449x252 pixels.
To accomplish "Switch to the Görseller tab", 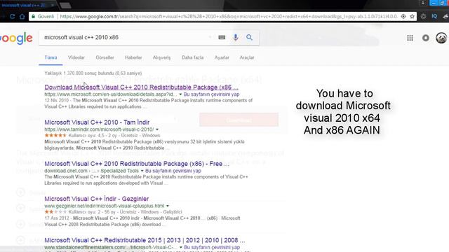I will click(x=105, y=57).
